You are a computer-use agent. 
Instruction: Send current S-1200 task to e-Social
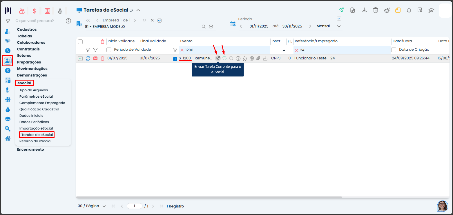[218, 58]
